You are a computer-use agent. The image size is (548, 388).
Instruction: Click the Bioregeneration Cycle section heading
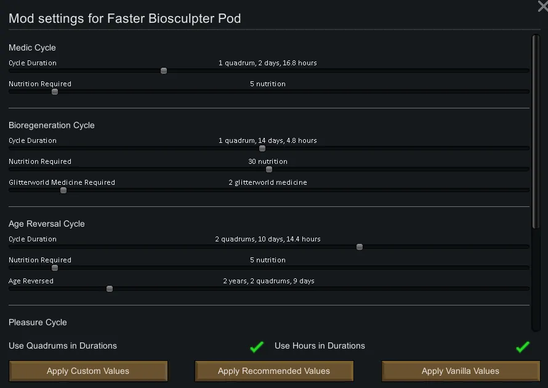coord(52,125)
